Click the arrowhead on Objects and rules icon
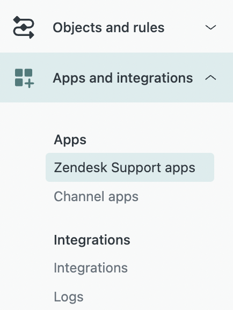The height and width of the screenshot is (310, 233). (32, 35)
